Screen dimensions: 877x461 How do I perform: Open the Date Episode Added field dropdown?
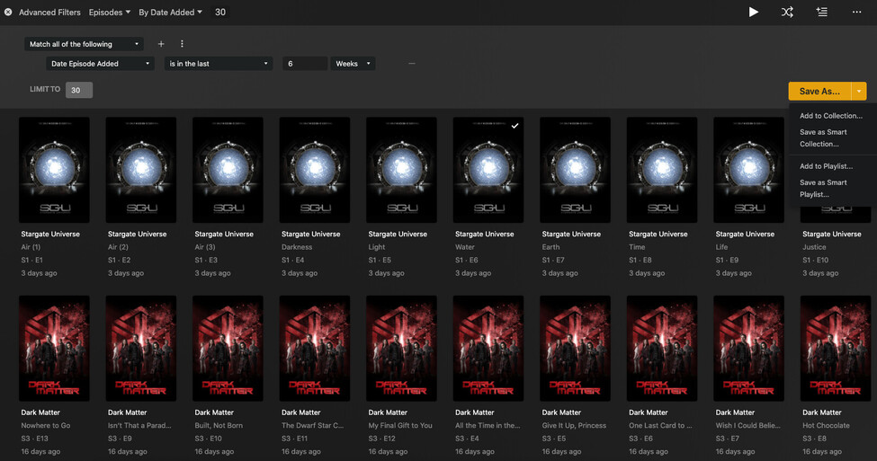point(100,64)
